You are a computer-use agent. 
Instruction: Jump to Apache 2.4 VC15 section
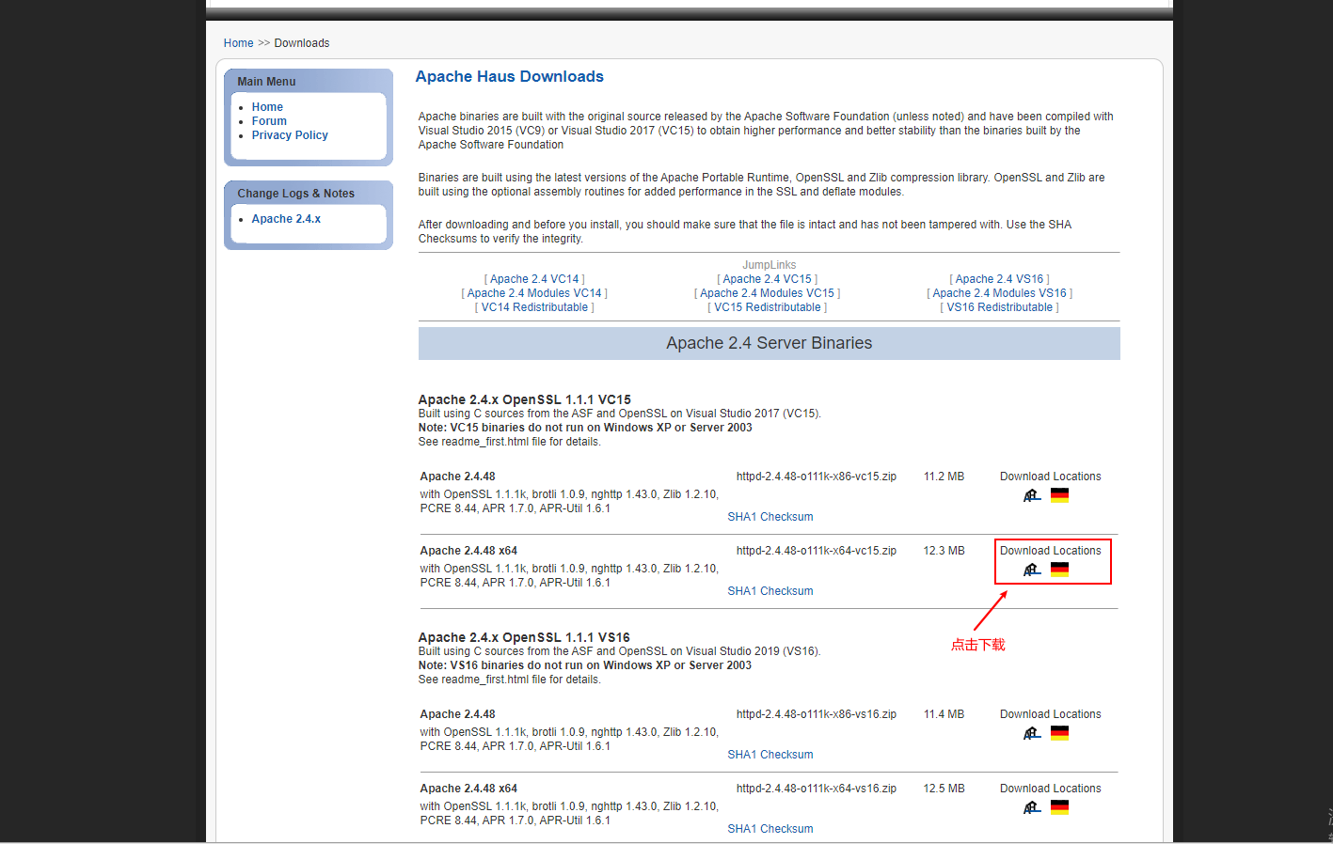pos(768,279)
